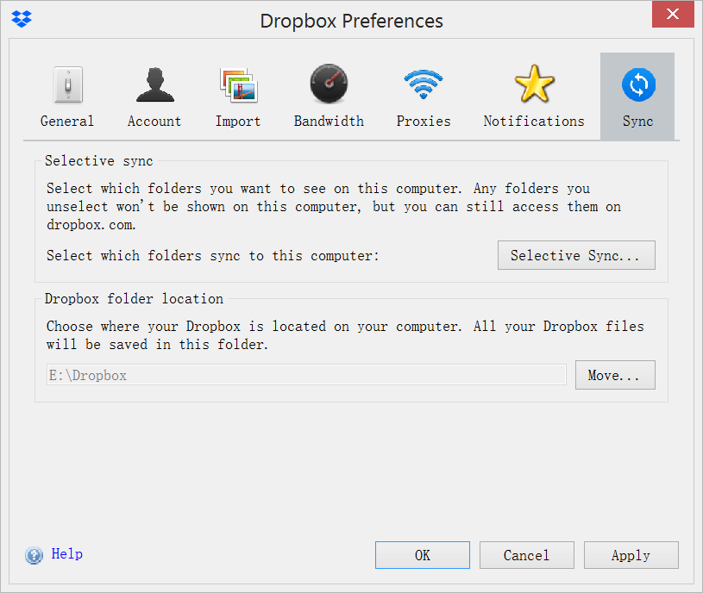Open Import photos stack icon
The width and height of the screenshot is (703, 593).
pyautogui.click(x=238, y=84)
